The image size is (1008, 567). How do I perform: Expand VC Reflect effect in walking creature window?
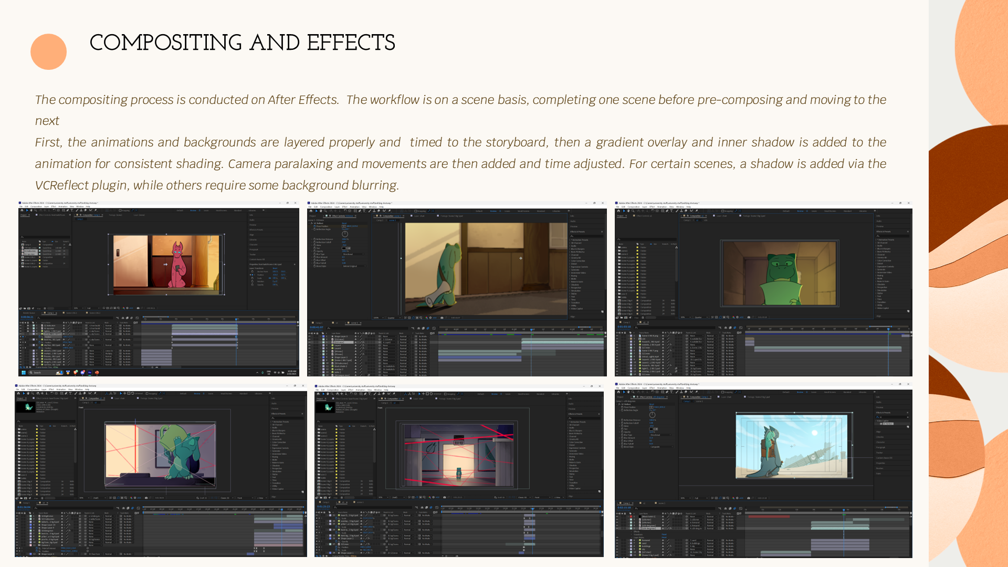pyautogui.click(x=309, y=223)
